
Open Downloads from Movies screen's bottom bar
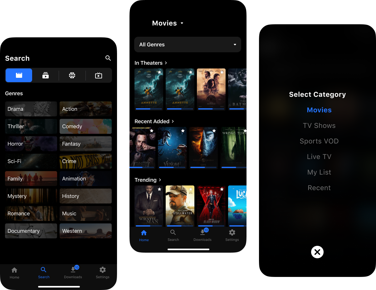pyautogui.click(x=203, y=235)
